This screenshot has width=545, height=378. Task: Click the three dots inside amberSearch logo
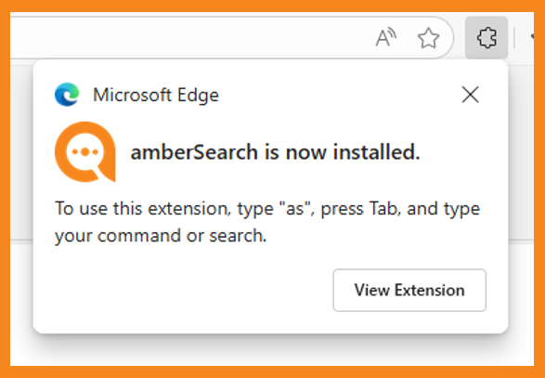85,152
